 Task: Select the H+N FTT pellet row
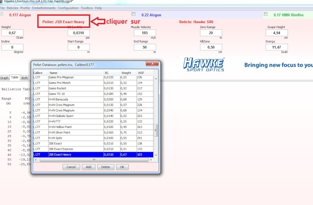point(93,121)
